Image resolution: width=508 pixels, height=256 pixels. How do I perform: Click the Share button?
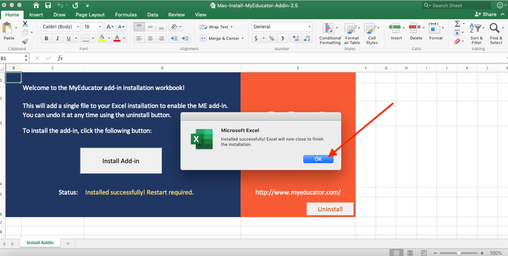pos(486,14)
